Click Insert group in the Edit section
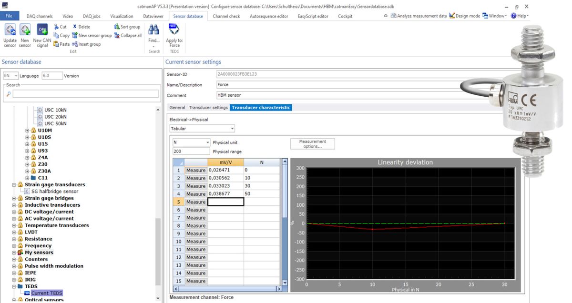 86,44
